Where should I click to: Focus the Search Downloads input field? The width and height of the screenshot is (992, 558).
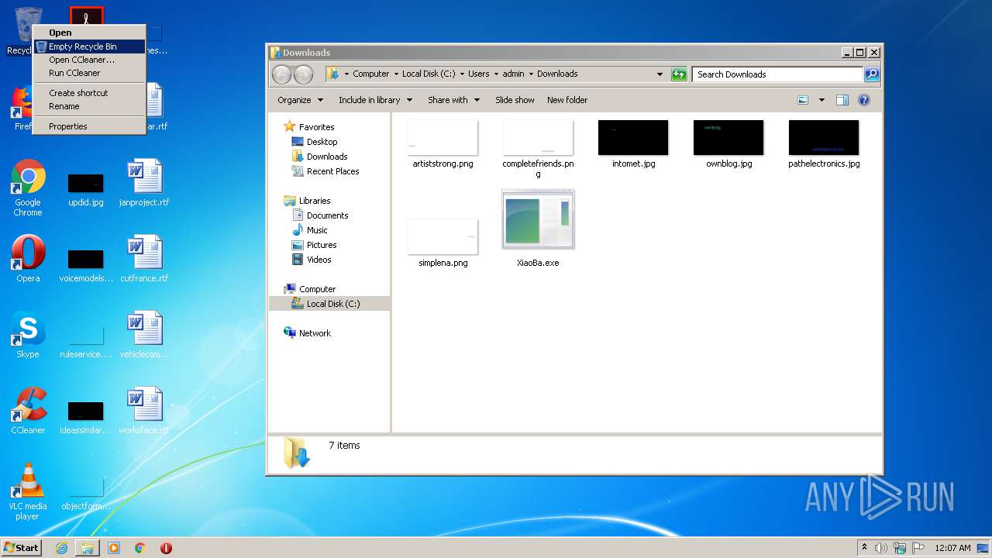777,74
